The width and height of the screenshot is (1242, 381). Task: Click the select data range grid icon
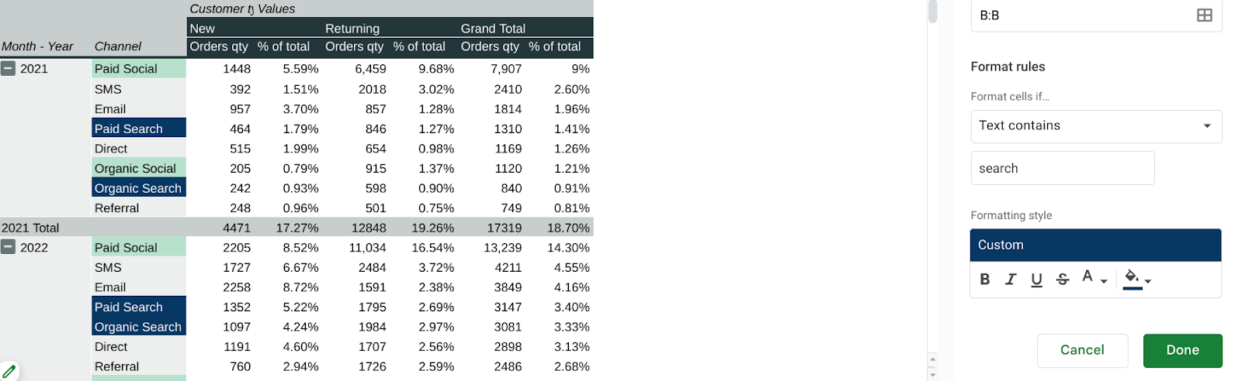(x=1204, y=15)
